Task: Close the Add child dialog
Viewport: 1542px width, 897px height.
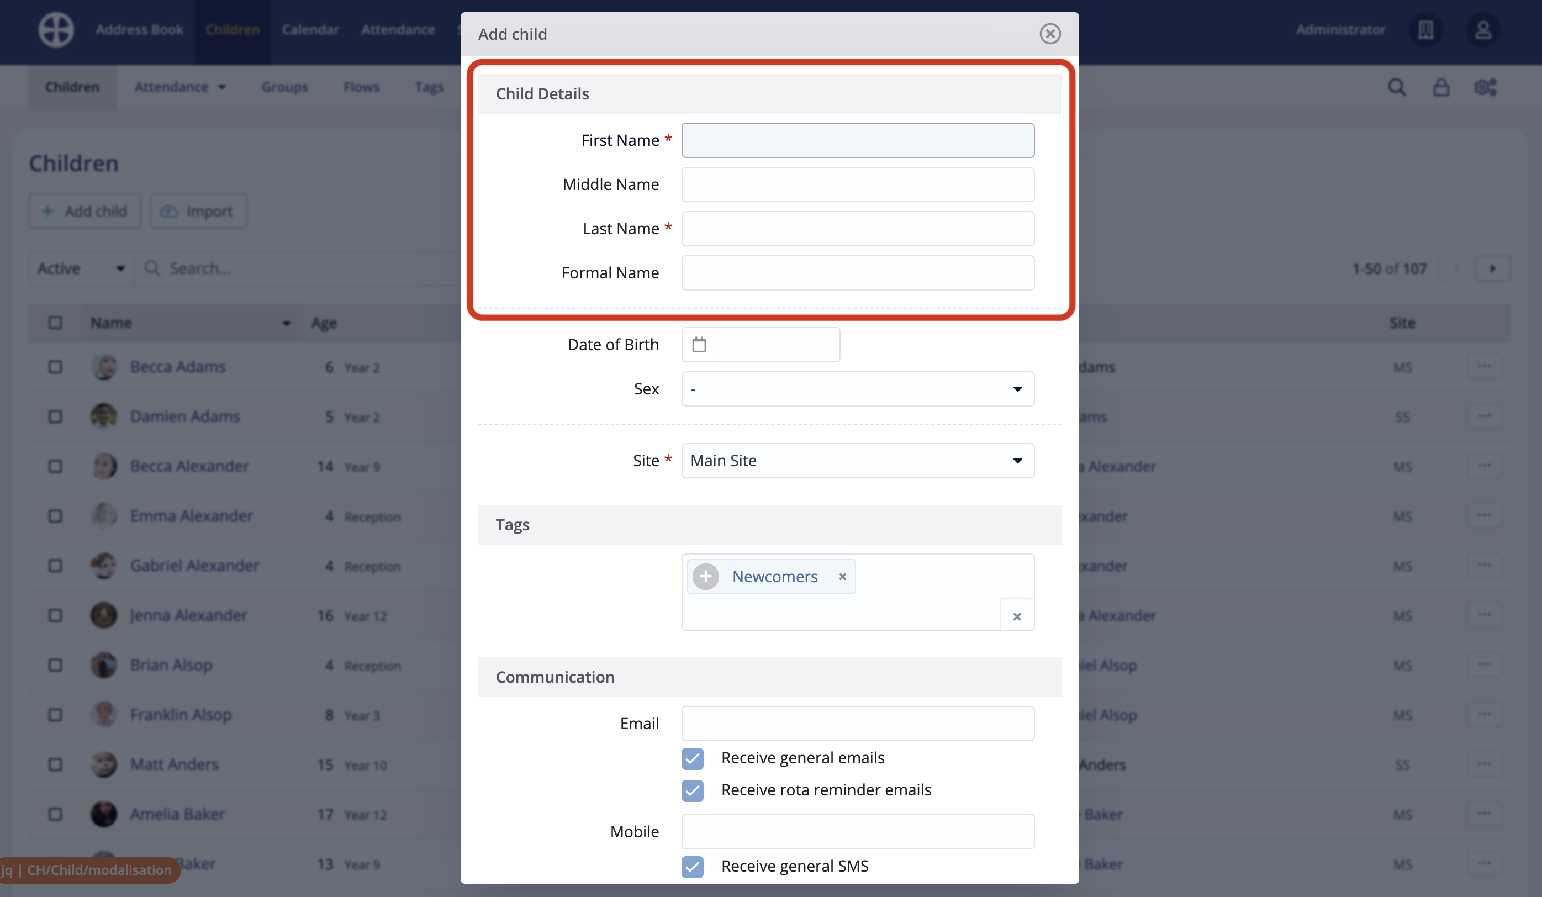Action: pyautogui.click(x=1050, y=34)
